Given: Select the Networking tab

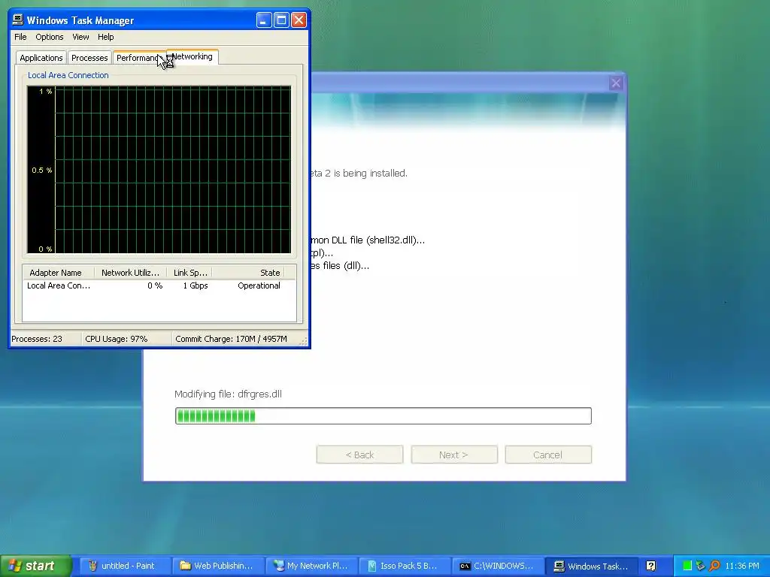Looking at the screenshot, I should point(192,56).
